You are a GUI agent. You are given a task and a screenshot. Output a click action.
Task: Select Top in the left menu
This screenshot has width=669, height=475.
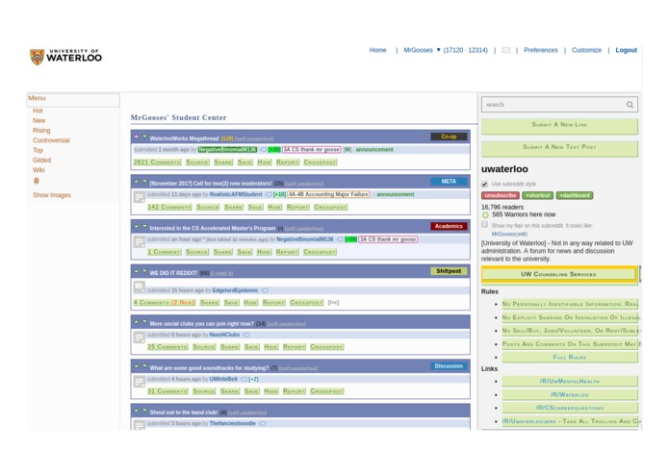pos(38,150)
